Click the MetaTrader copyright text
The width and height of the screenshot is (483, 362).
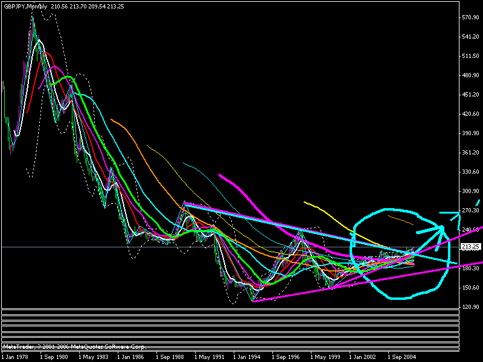coord(72,347)
